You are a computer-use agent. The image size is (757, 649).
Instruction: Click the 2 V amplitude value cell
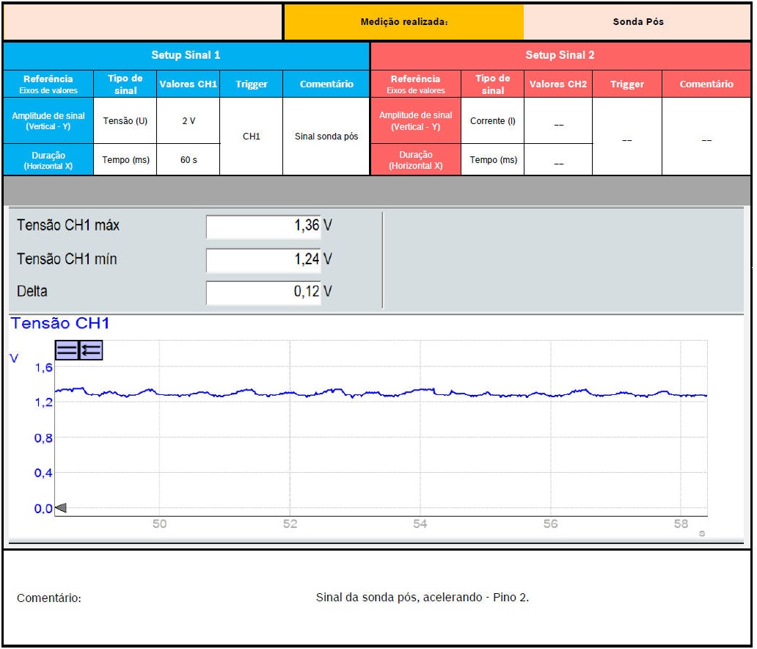(x=189, y=120)
